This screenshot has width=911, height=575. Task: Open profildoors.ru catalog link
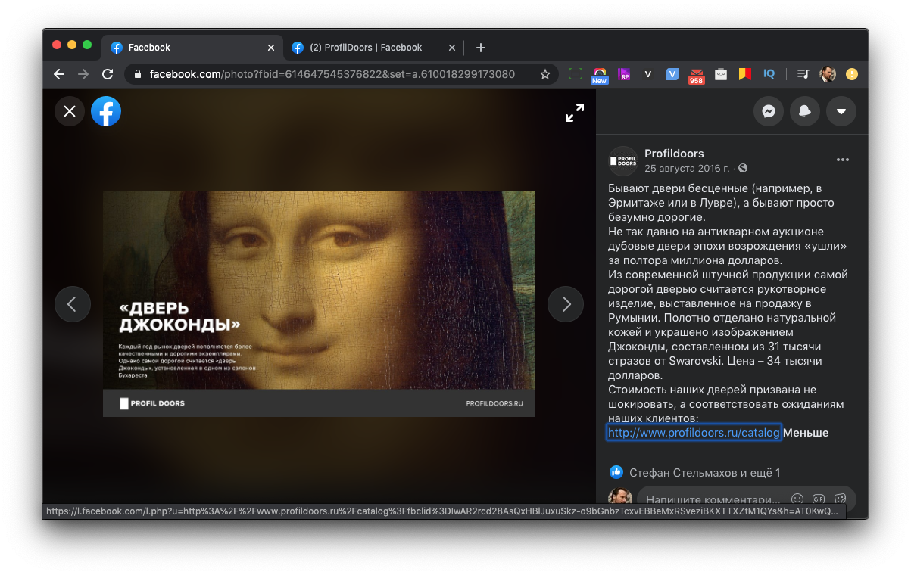coord(694,433)
